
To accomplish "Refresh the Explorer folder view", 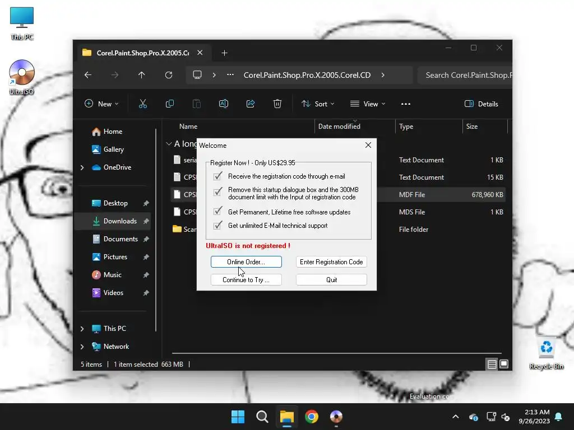I will click(x=168, y=75).
